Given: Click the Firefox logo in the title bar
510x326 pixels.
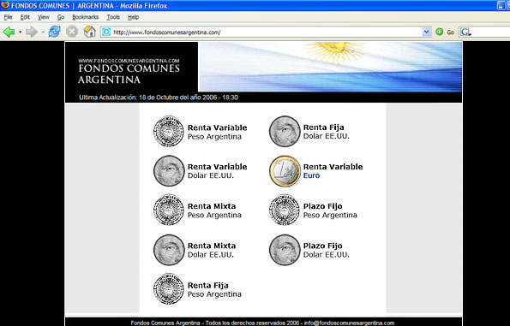Looking at the screenshot, I should pyautogui.click(x=5, y=5).
